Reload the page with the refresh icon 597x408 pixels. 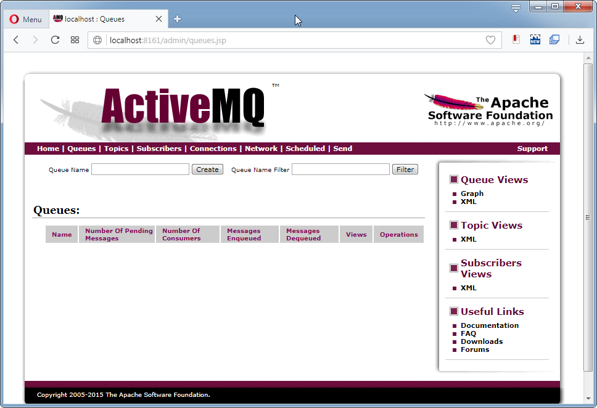click(56, 40)
